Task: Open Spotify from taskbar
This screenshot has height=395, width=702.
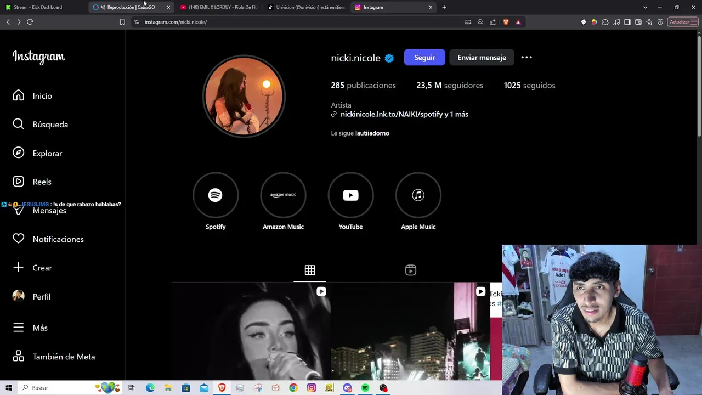Action: click(x=365, y=388)
